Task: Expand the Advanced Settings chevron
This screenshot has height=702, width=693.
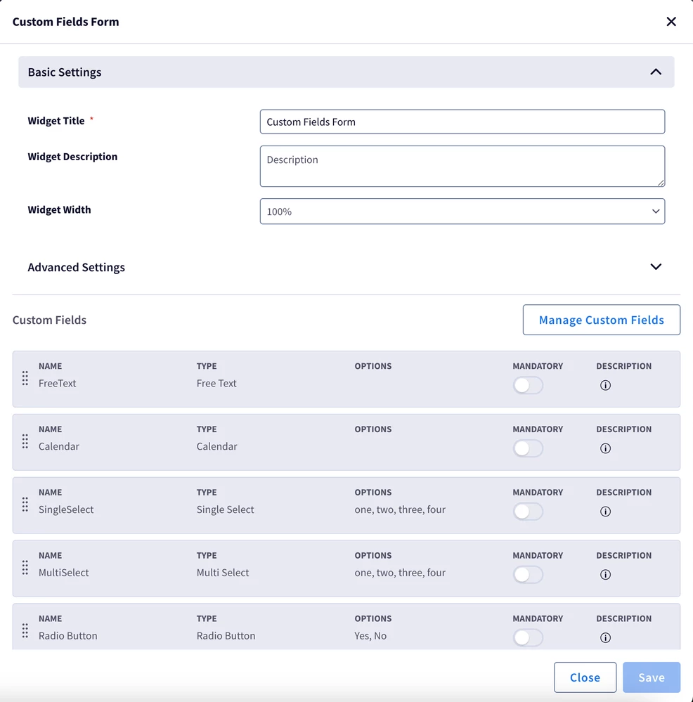Action: coord(655,267)
